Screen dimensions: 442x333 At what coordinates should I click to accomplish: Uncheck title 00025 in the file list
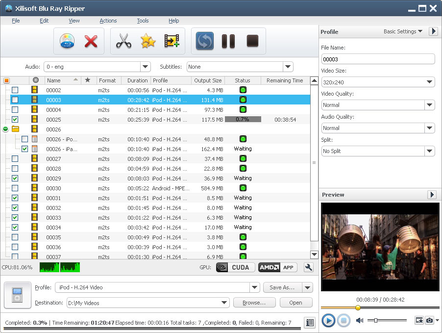pyautogui.click(x=16, y=119)
